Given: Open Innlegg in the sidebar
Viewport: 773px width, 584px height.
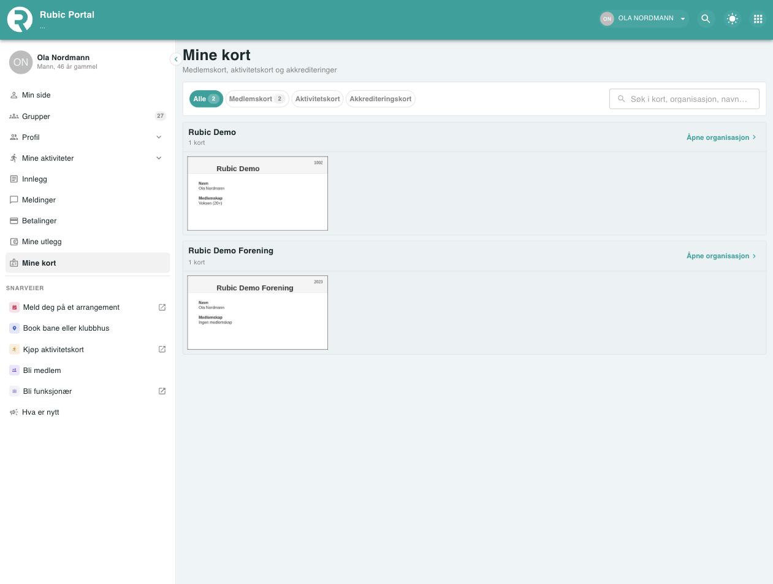Looking at the screenshot, I should coord(88,179).
